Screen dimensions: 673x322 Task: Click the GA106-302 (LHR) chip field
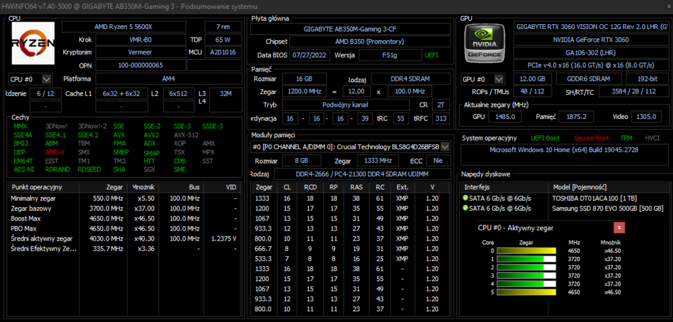(591, 52)
